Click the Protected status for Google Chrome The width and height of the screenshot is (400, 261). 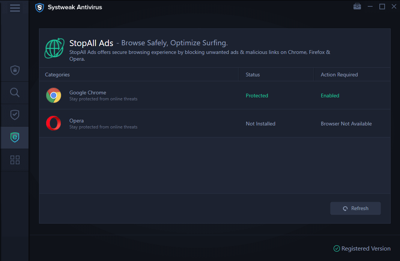(x=257, y=95)
